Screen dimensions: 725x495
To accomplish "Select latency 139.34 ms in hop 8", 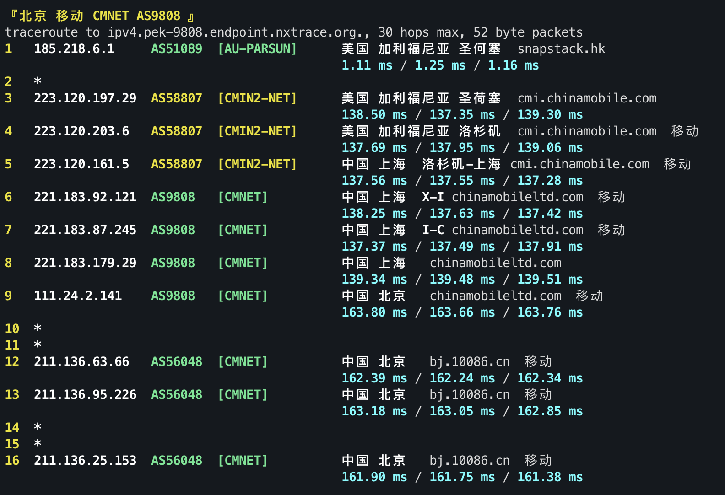I will (374, 280).
